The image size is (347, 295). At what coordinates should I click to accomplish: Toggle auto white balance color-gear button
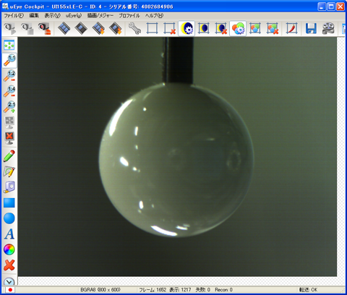[x=238, y=28]
